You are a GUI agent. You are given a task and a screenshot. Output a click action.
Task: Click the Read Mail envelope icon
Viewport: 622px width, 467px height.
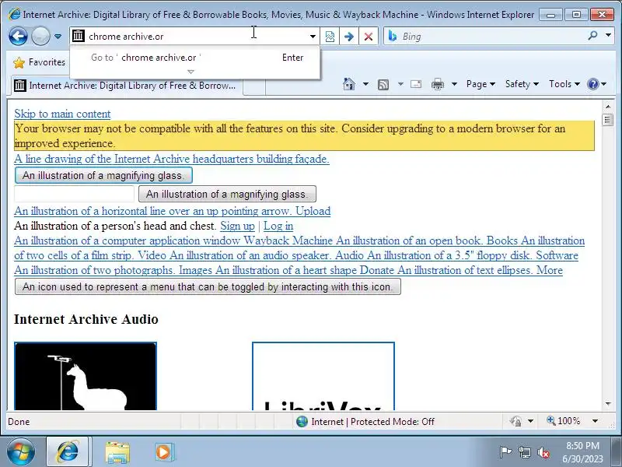click(416, 84)
